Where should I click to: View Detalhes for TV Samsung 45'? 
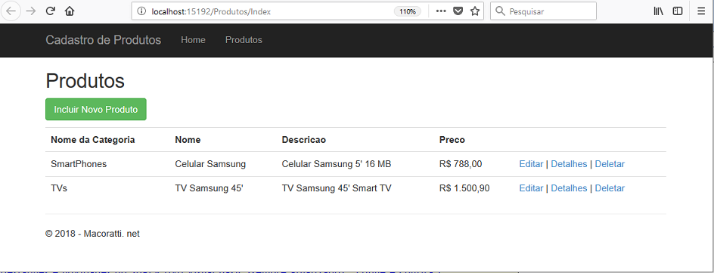569,188
